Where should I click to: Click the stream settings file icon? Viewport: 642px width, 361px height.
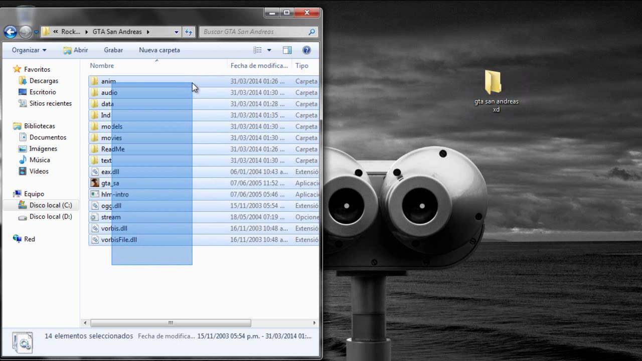95,217
